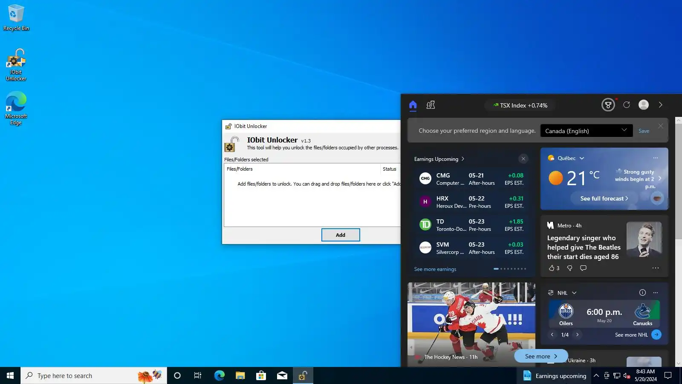Show hidden system tray icons

click(596, 375)
